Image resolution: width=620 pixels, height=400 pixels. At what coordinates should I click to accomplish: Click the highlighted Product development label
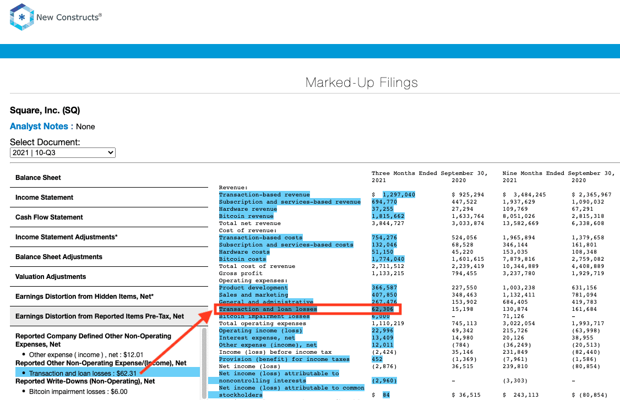[x=253, y=288]
